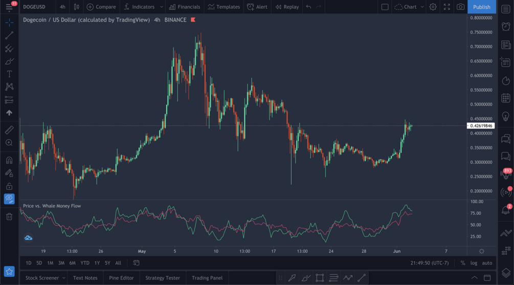The width and height of the screenshot is (514, 285).
Task: Open chart settings gear icon
Action: coord(433,7)
